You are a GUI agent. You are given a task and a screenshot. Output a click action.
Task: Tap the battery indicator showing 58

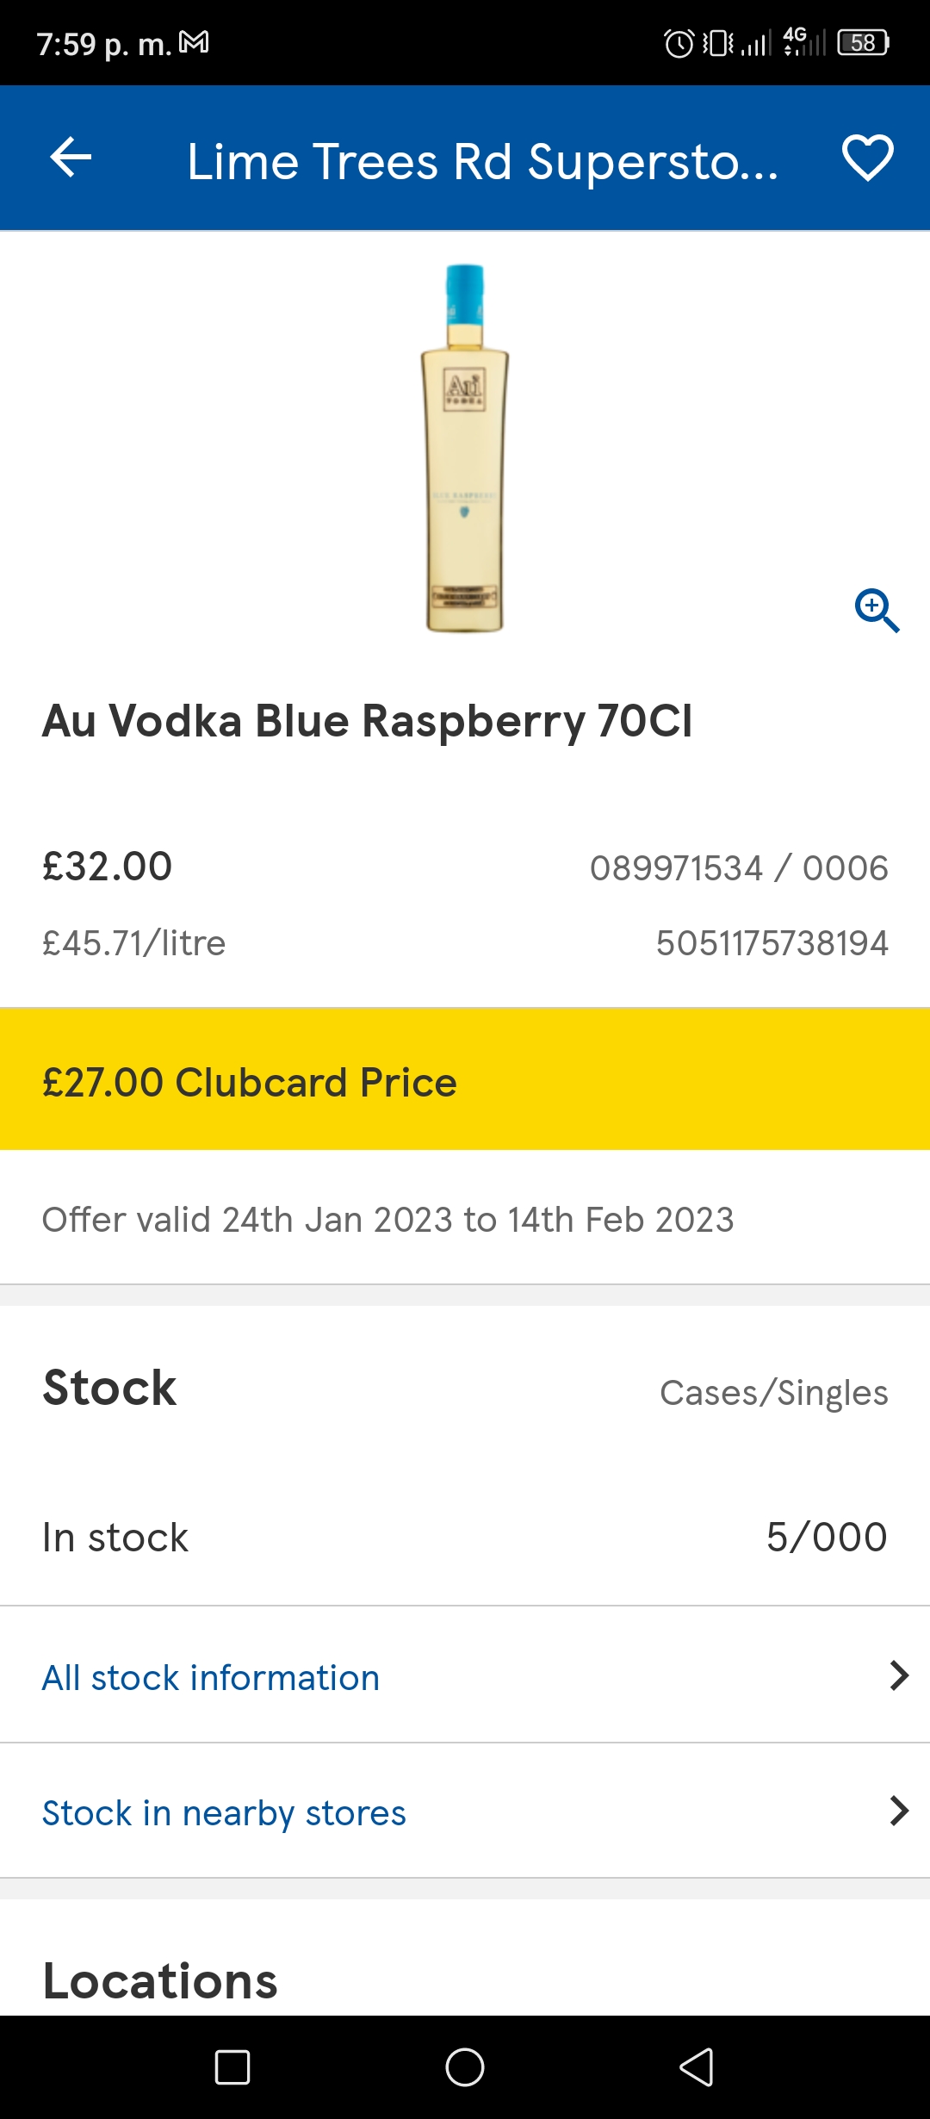[864, 43]
